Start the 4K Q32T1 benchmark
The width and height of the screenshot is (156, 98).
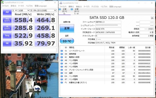coord(7,28)
